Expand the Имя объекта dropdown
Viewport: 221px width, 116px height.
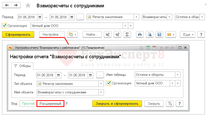tap(101, 92)
